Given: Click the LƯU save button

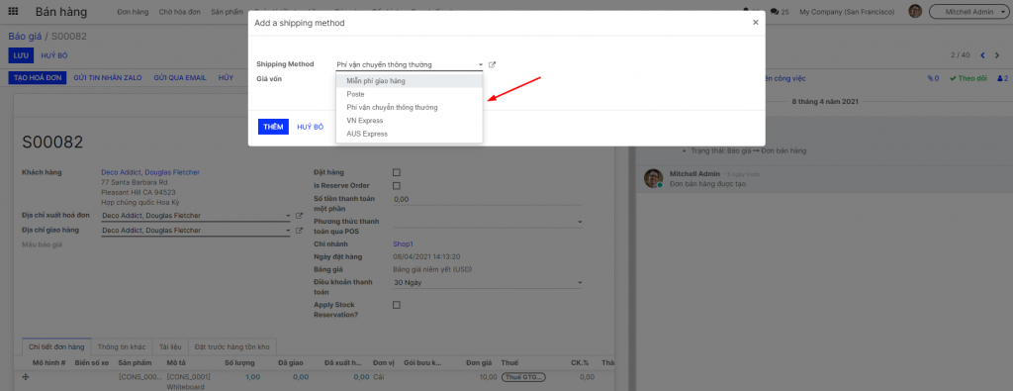Looking at the screenshot, I should (x=21, y=55).
